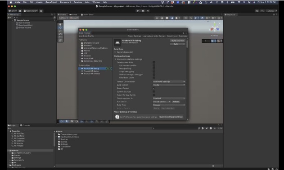
Task: Click the Build And Run button
Action: tap(177, 41)
